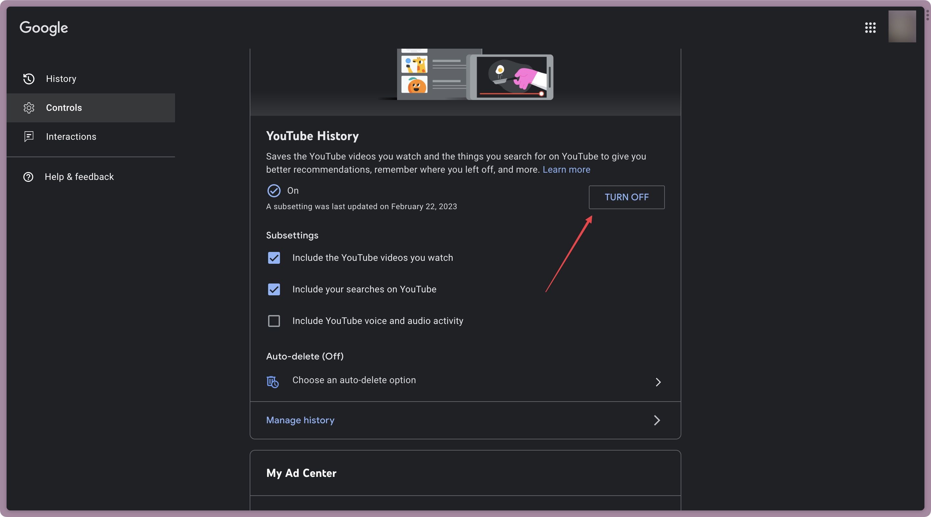Click the Help and feedback icon

28,177
